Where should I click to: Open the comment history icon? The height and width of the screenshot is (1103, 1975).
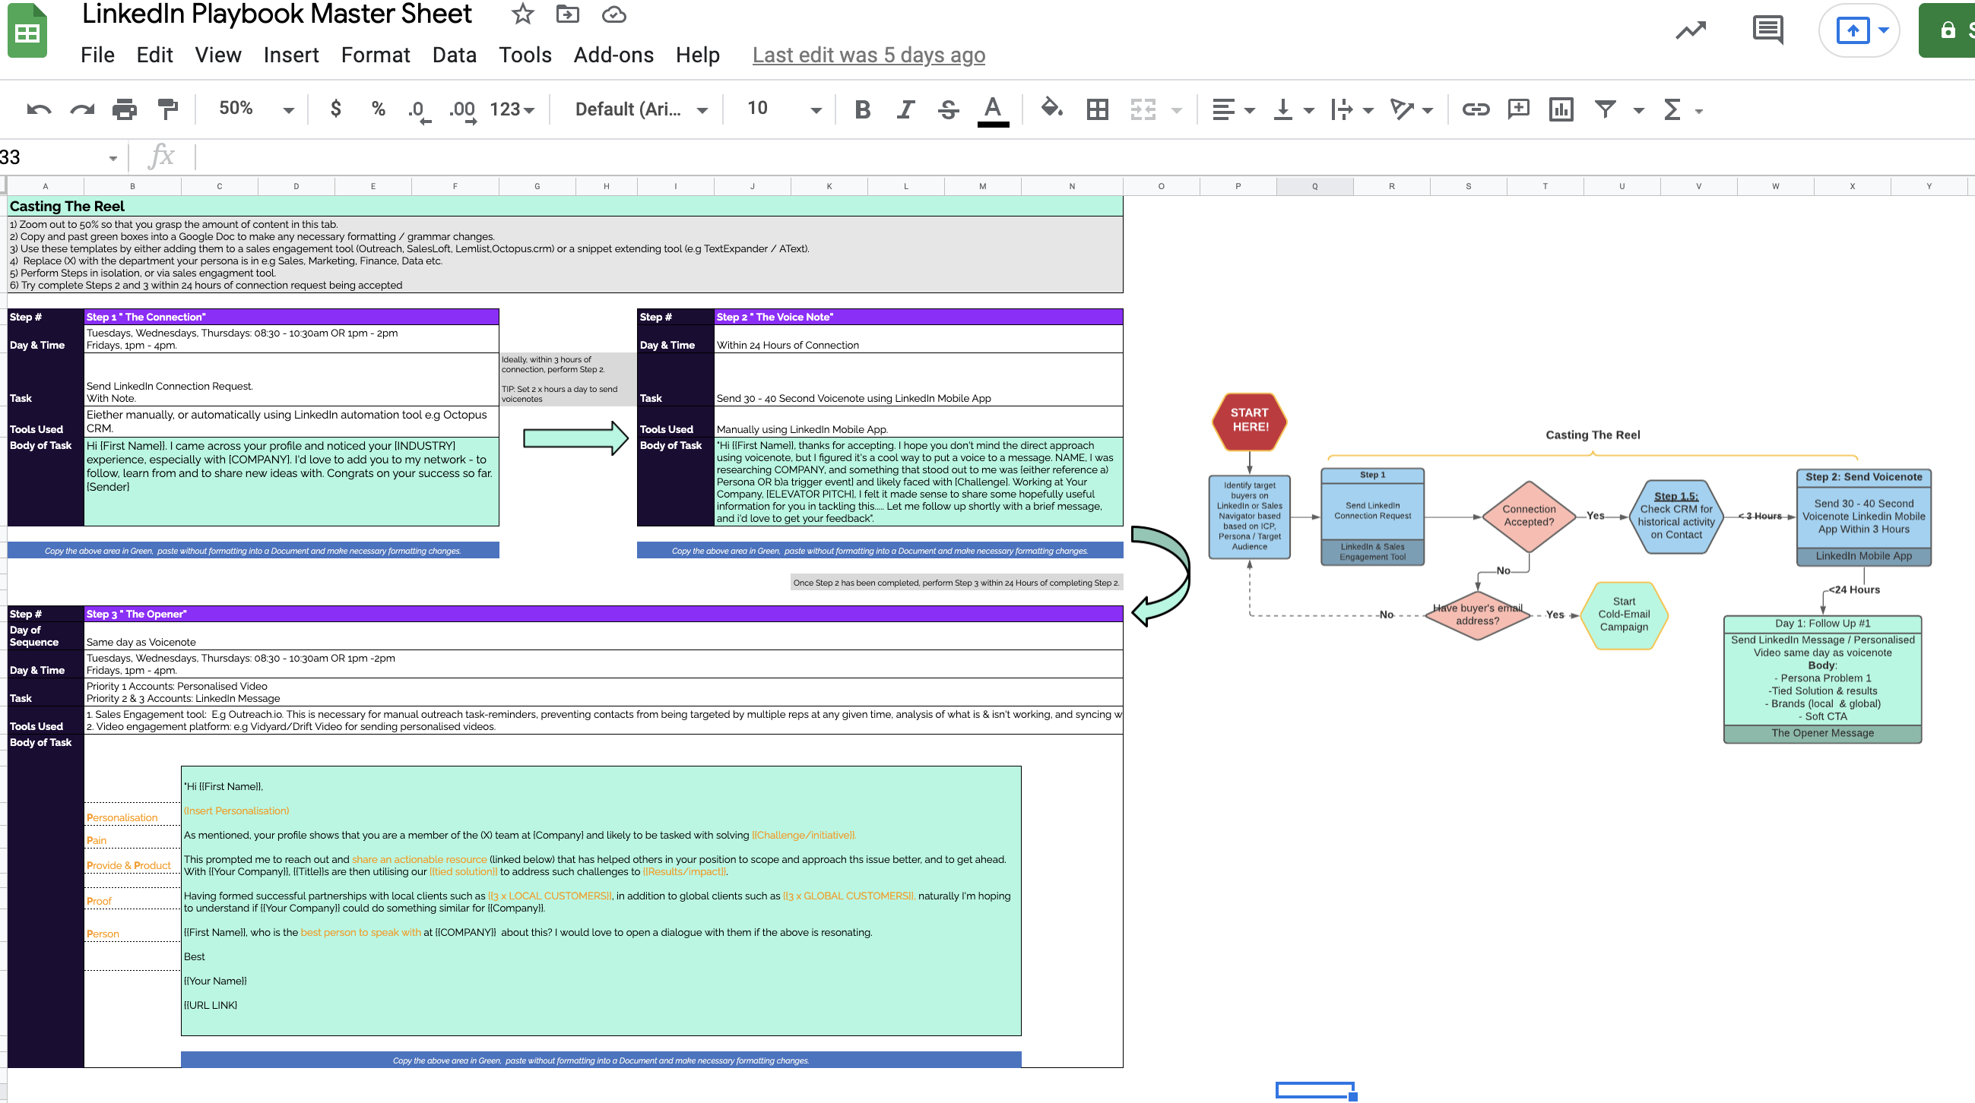(x=1767, y=30)
